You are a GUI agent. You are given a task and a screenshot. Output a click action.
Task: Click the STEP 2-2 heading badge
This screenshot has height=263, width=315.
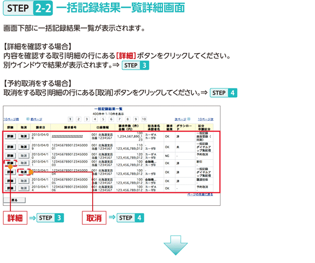click(28, 8)
